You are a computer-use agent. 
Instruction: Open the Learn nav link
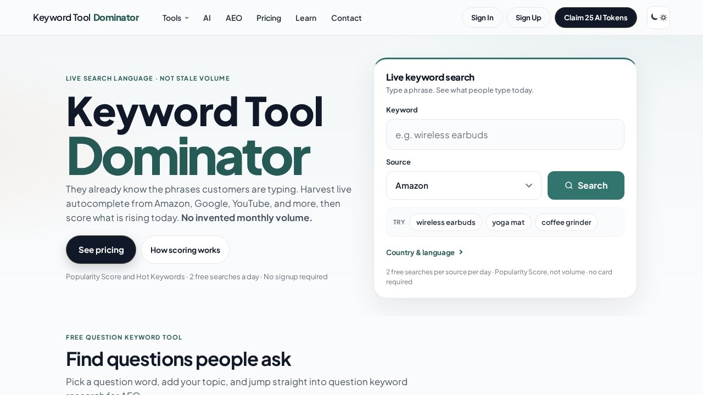pos(306,18)
